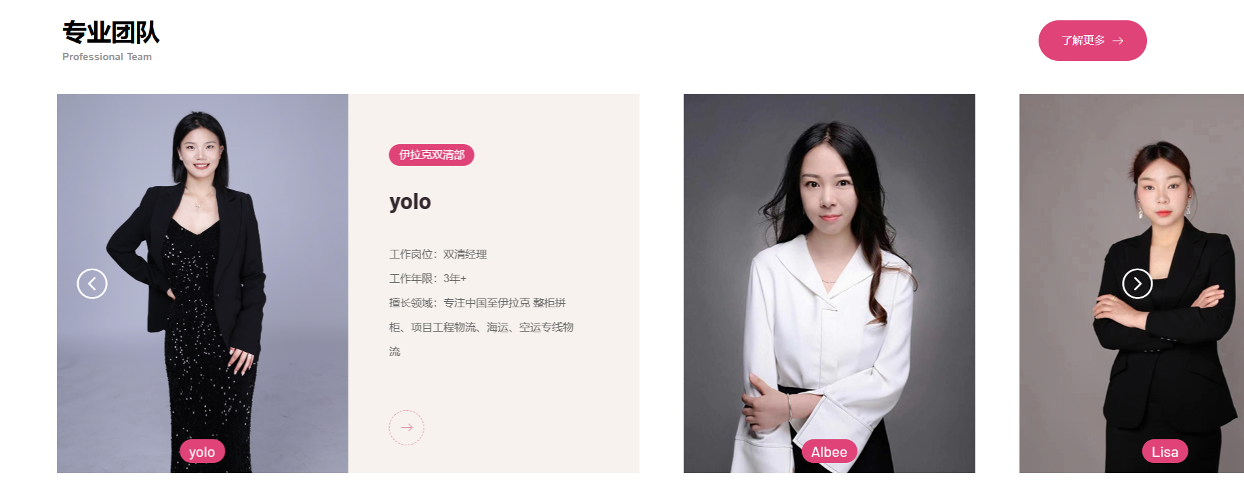The height and width of the screenshot is (490, 1244).
Task: Click the 擅长领域 description text
Action: click(x=481, y=327)
